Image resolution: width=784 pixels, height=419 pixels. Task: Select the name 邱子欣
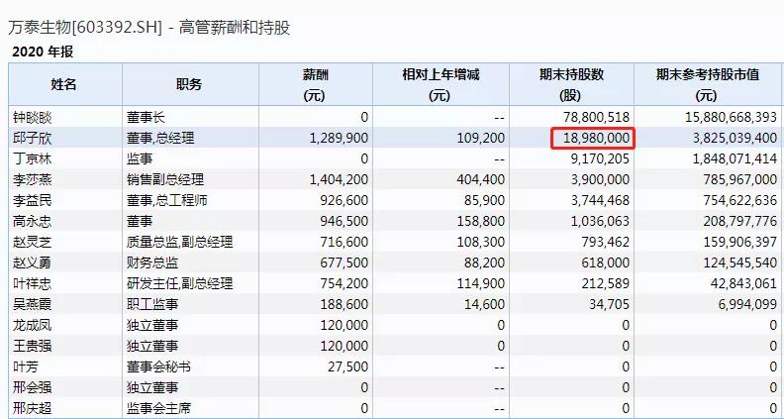[33, 138]
